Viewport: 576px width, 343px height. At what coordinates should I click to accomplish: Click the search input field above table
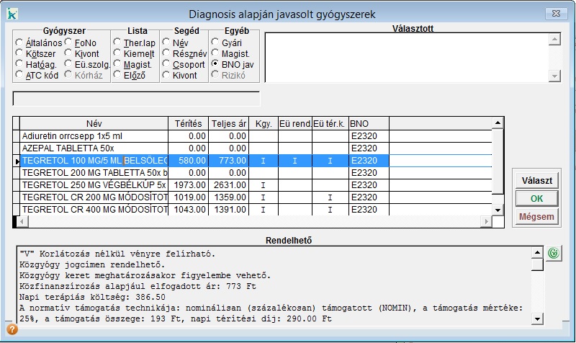pos(136,99)
